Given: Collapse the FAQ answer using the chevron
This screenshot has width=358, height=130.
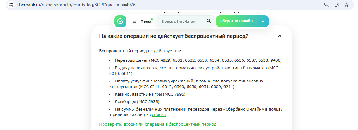Looking at the screenshot, I should click(x=280, y=36).
